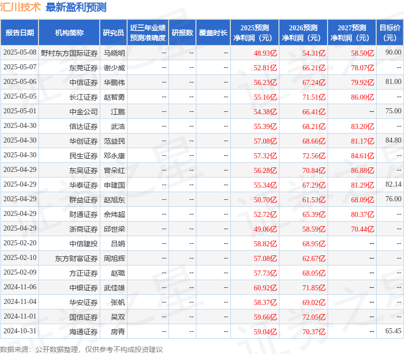Click the 60.92亿 profit value
This screenshot has width=404, height=354.
pos(265,288)
